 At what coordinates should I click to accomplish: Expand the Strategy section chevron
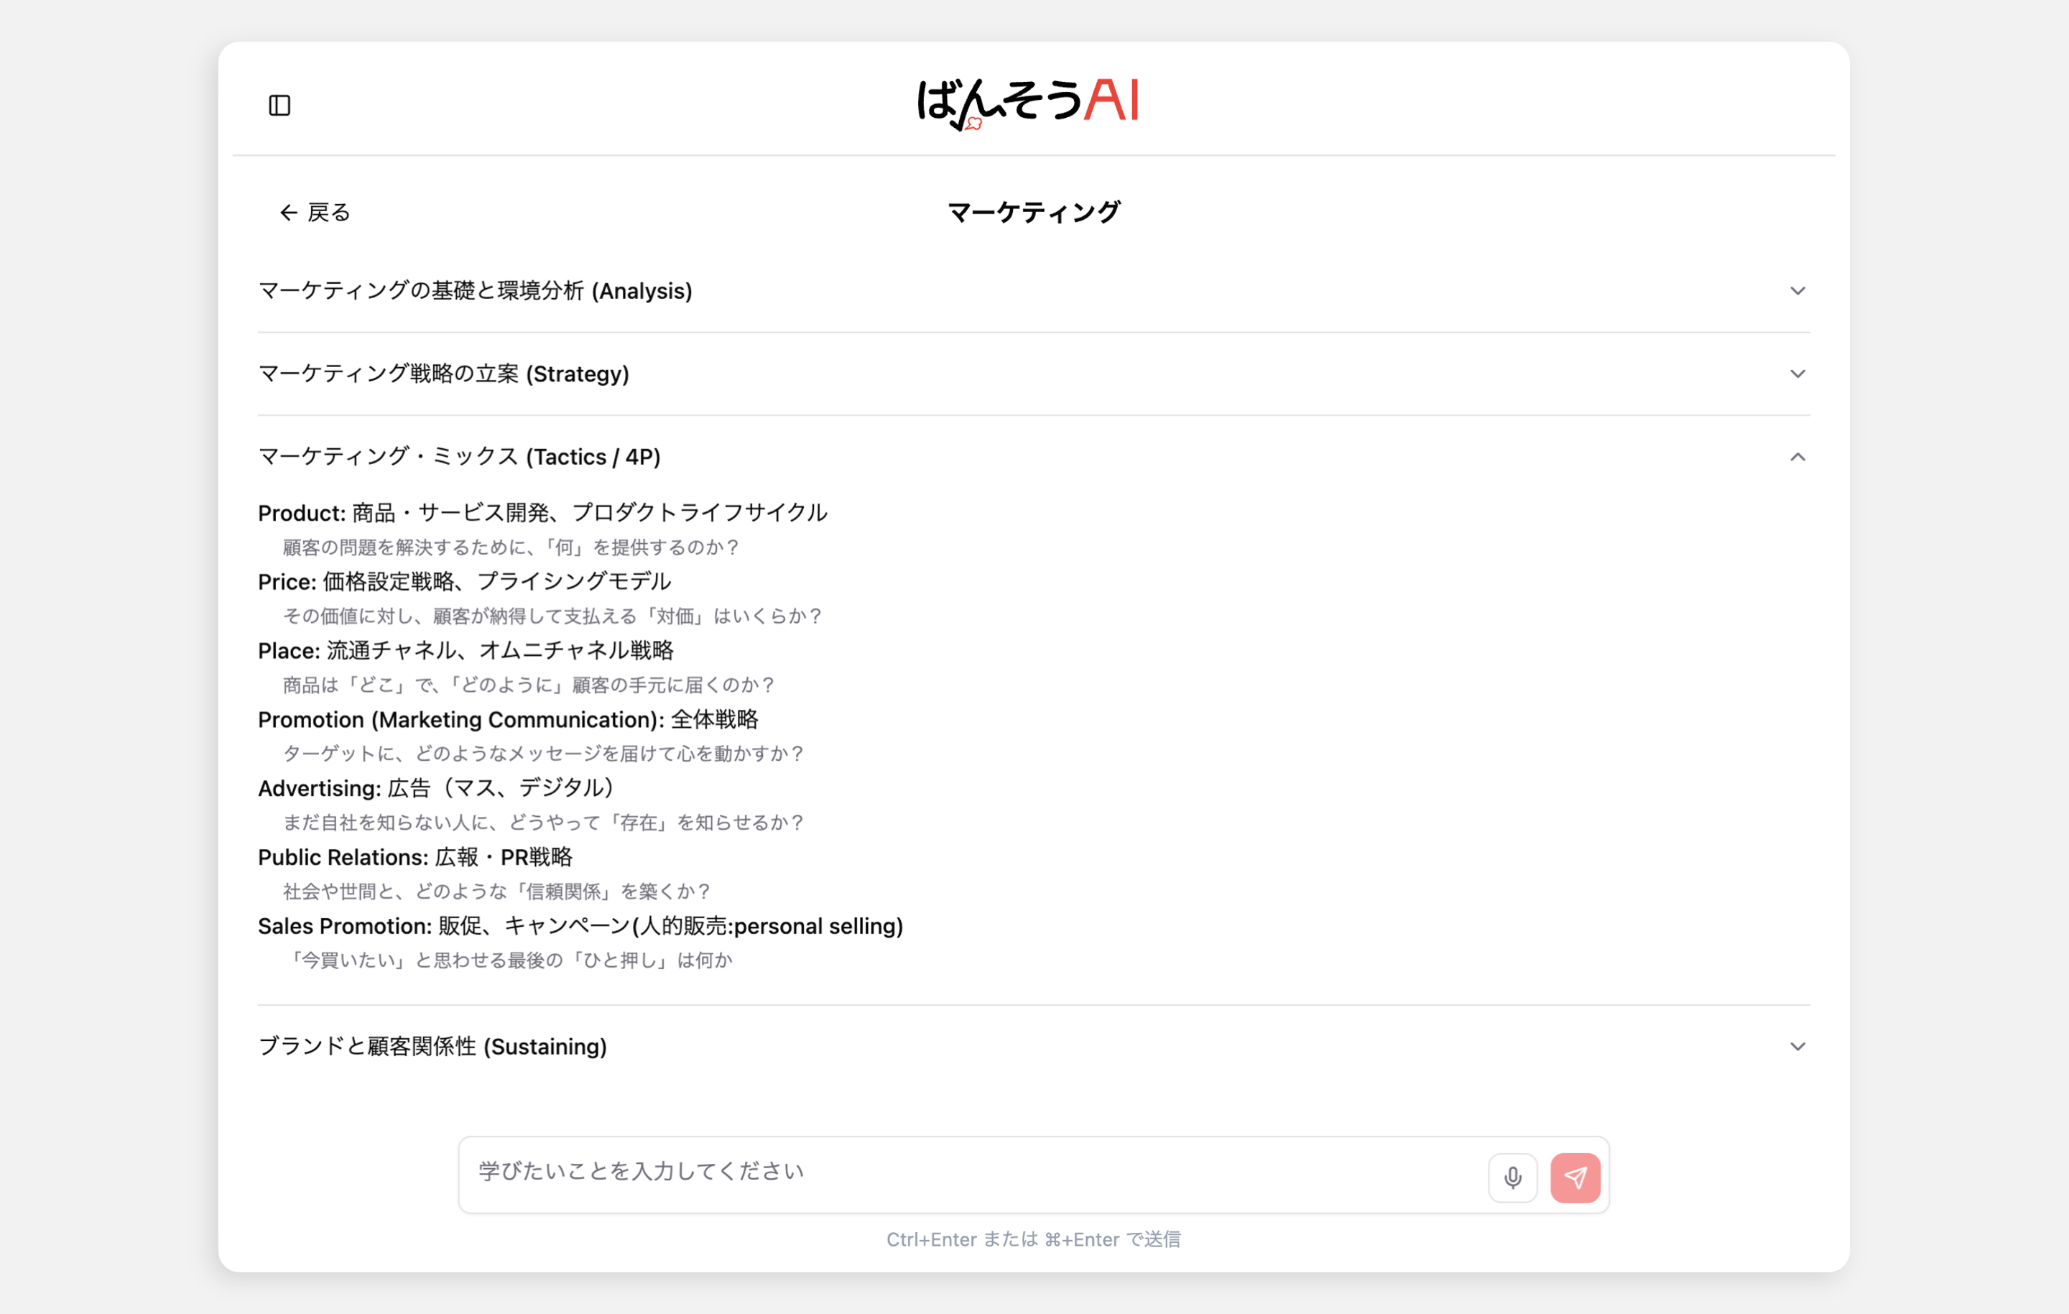[1797, 374]
